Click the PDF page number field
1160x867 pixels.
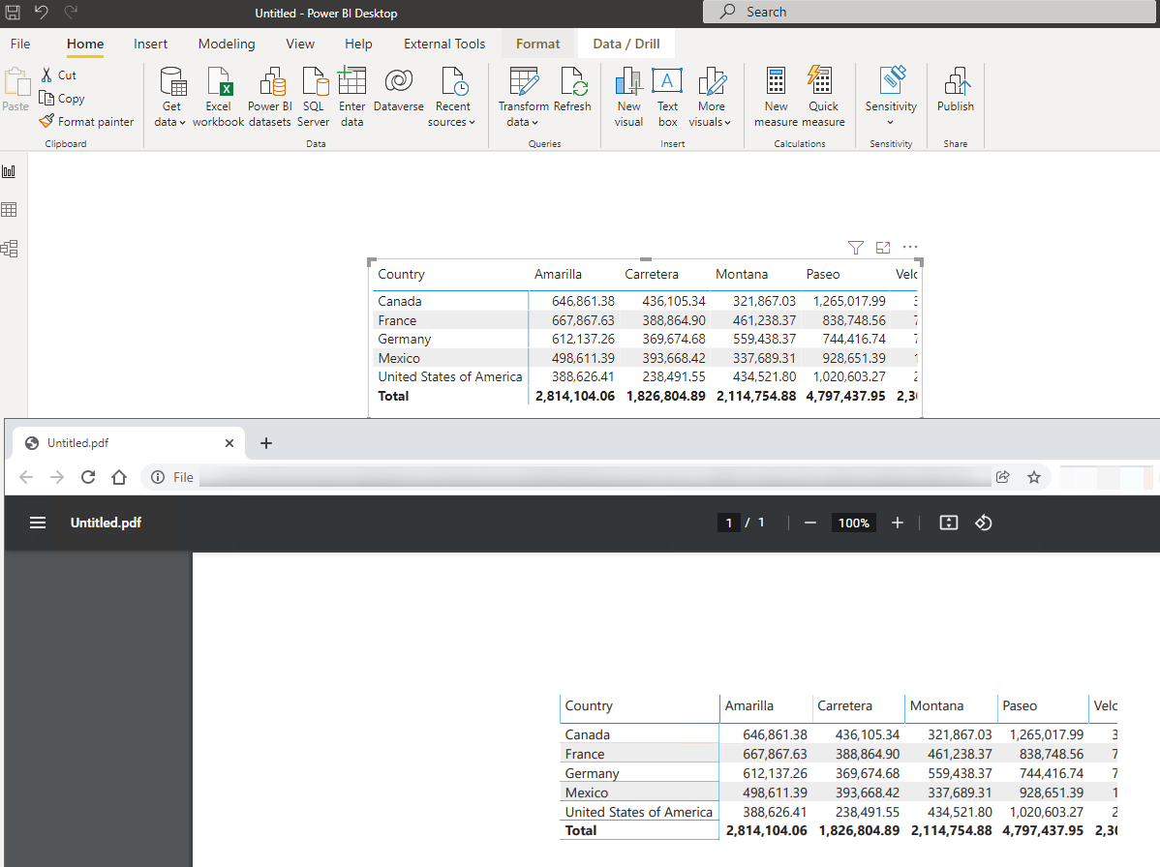729,523
